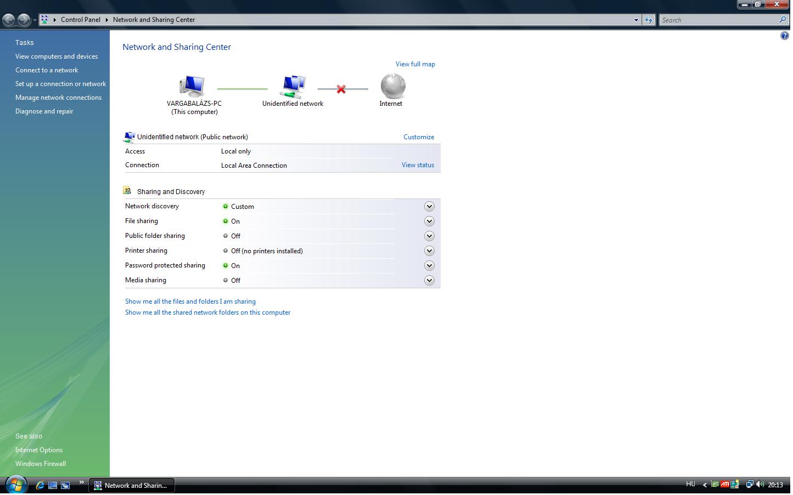Click Switch between windows Quick Launch icon
Viewport: 793px width, 495px height.
(x=65, y=485)
